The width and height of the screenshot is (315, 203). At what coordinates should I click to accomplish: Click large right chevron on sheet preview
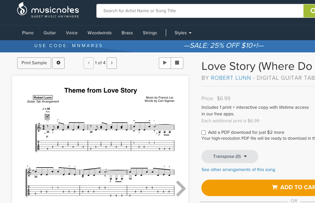pos(181,188)
